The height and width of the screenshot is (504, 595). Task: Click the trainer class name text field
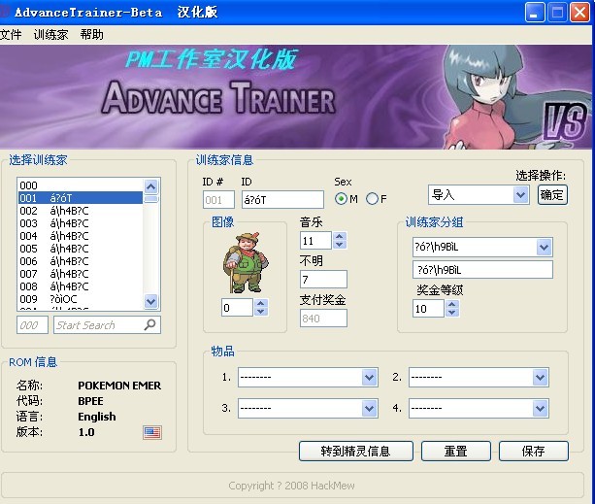482,269
